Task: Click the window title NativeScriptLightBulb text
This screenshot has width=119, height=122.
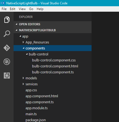Action: pyautogui.click(x=22, y=3)
